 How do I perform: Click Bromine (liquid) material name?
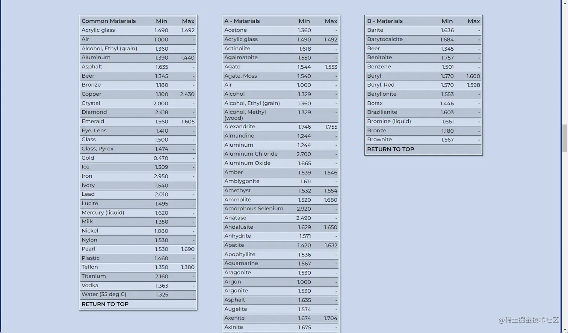389,121
